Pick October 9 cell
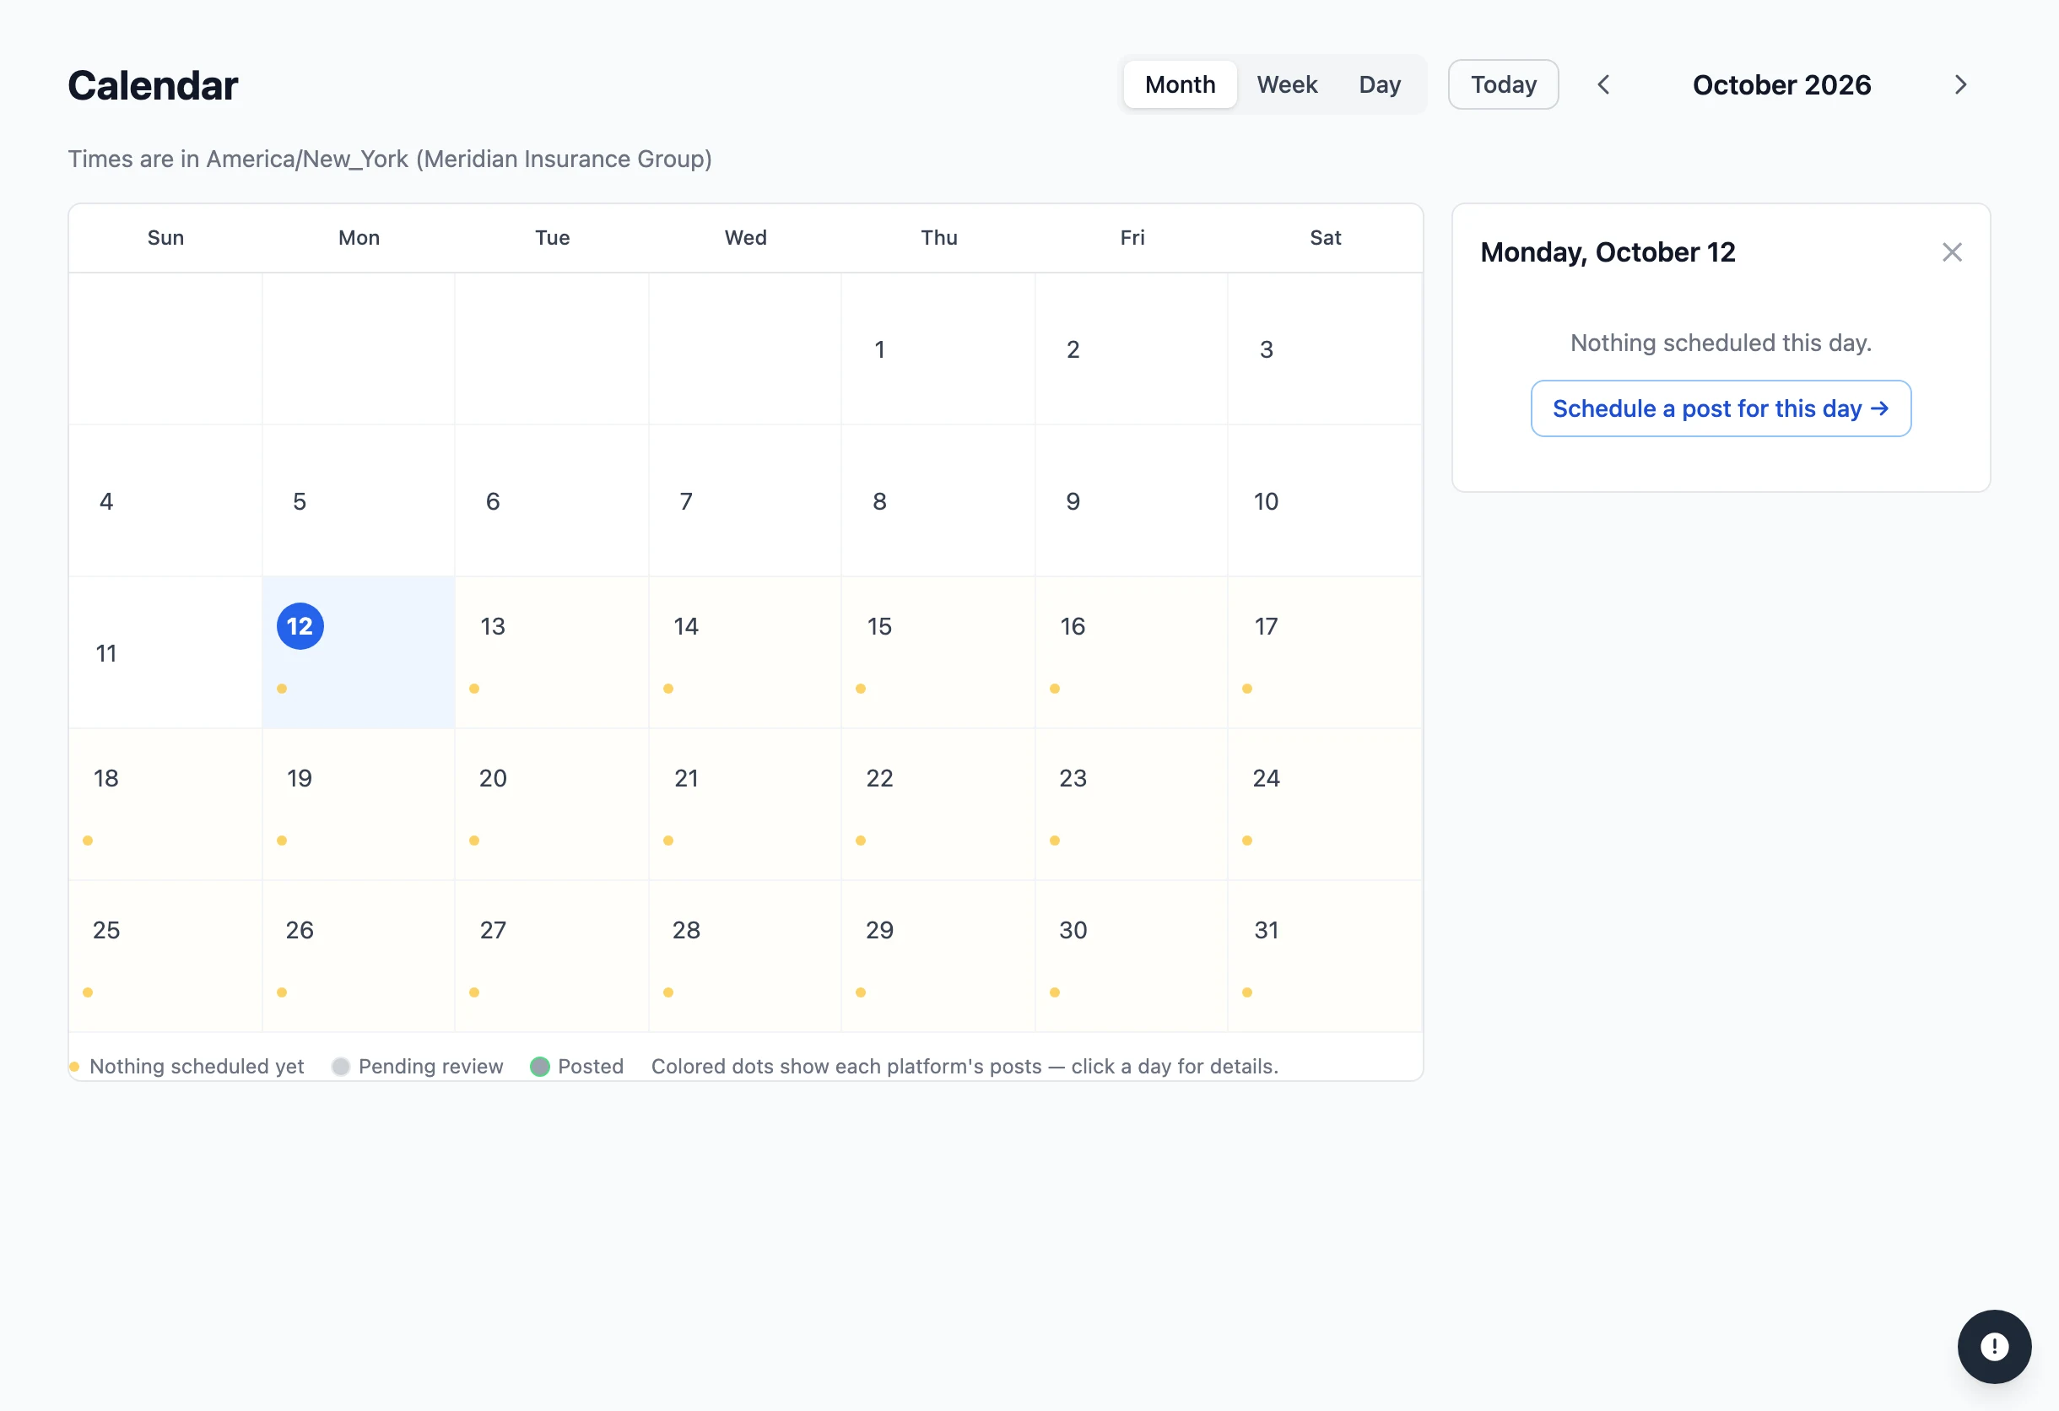Image resolution: width=2059 pixels, height=1411 pixels. [x=1132, y=501]
